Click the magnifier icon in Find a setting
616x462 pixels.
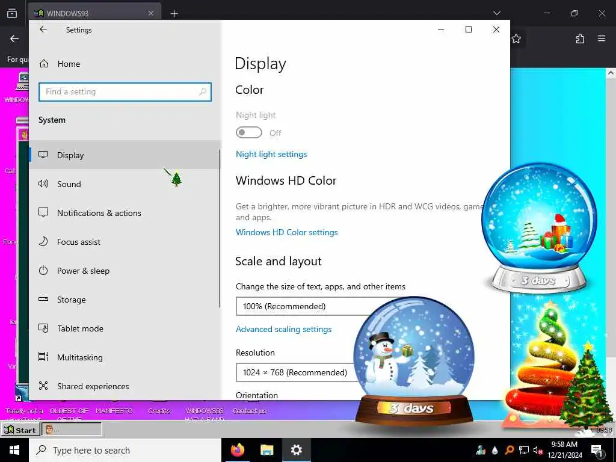203,92
